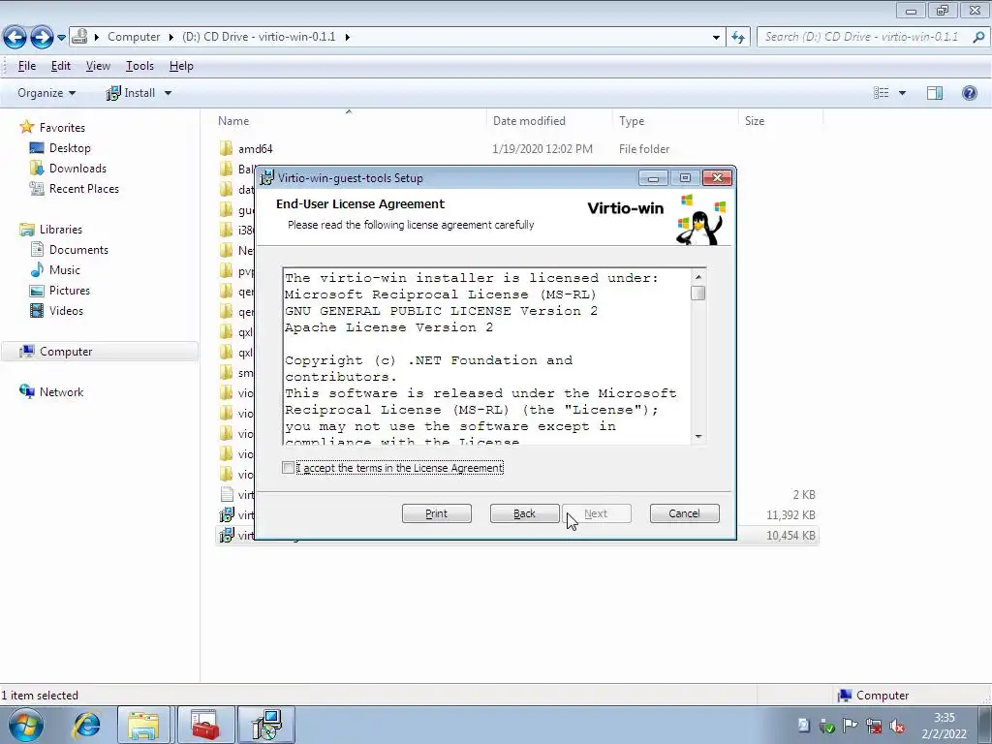Image resolution: width=992 pixels, height=744 pixels.
Task: Click the 10,454 KB size cell
Action: coord(790,535)
